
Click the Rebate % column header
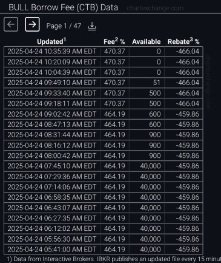click(x=183, y=41)
